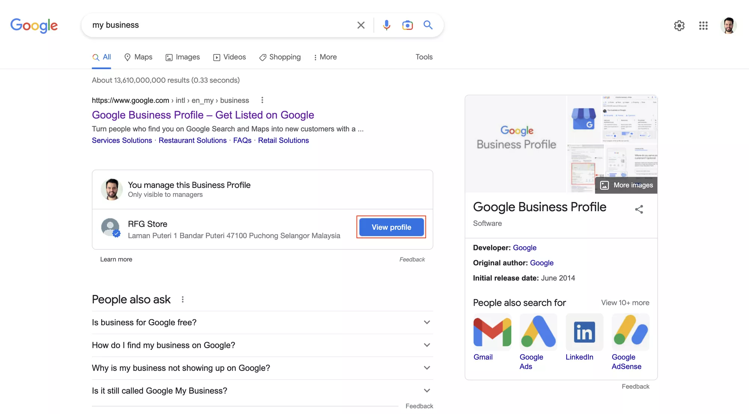Click the settings gear icon
Image resolution: width=749 pixels, height=414 pixels.
pos(679,25)
